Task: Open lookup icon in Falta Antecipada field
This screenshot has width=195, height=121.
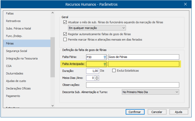Action: (x=105, y=64)
